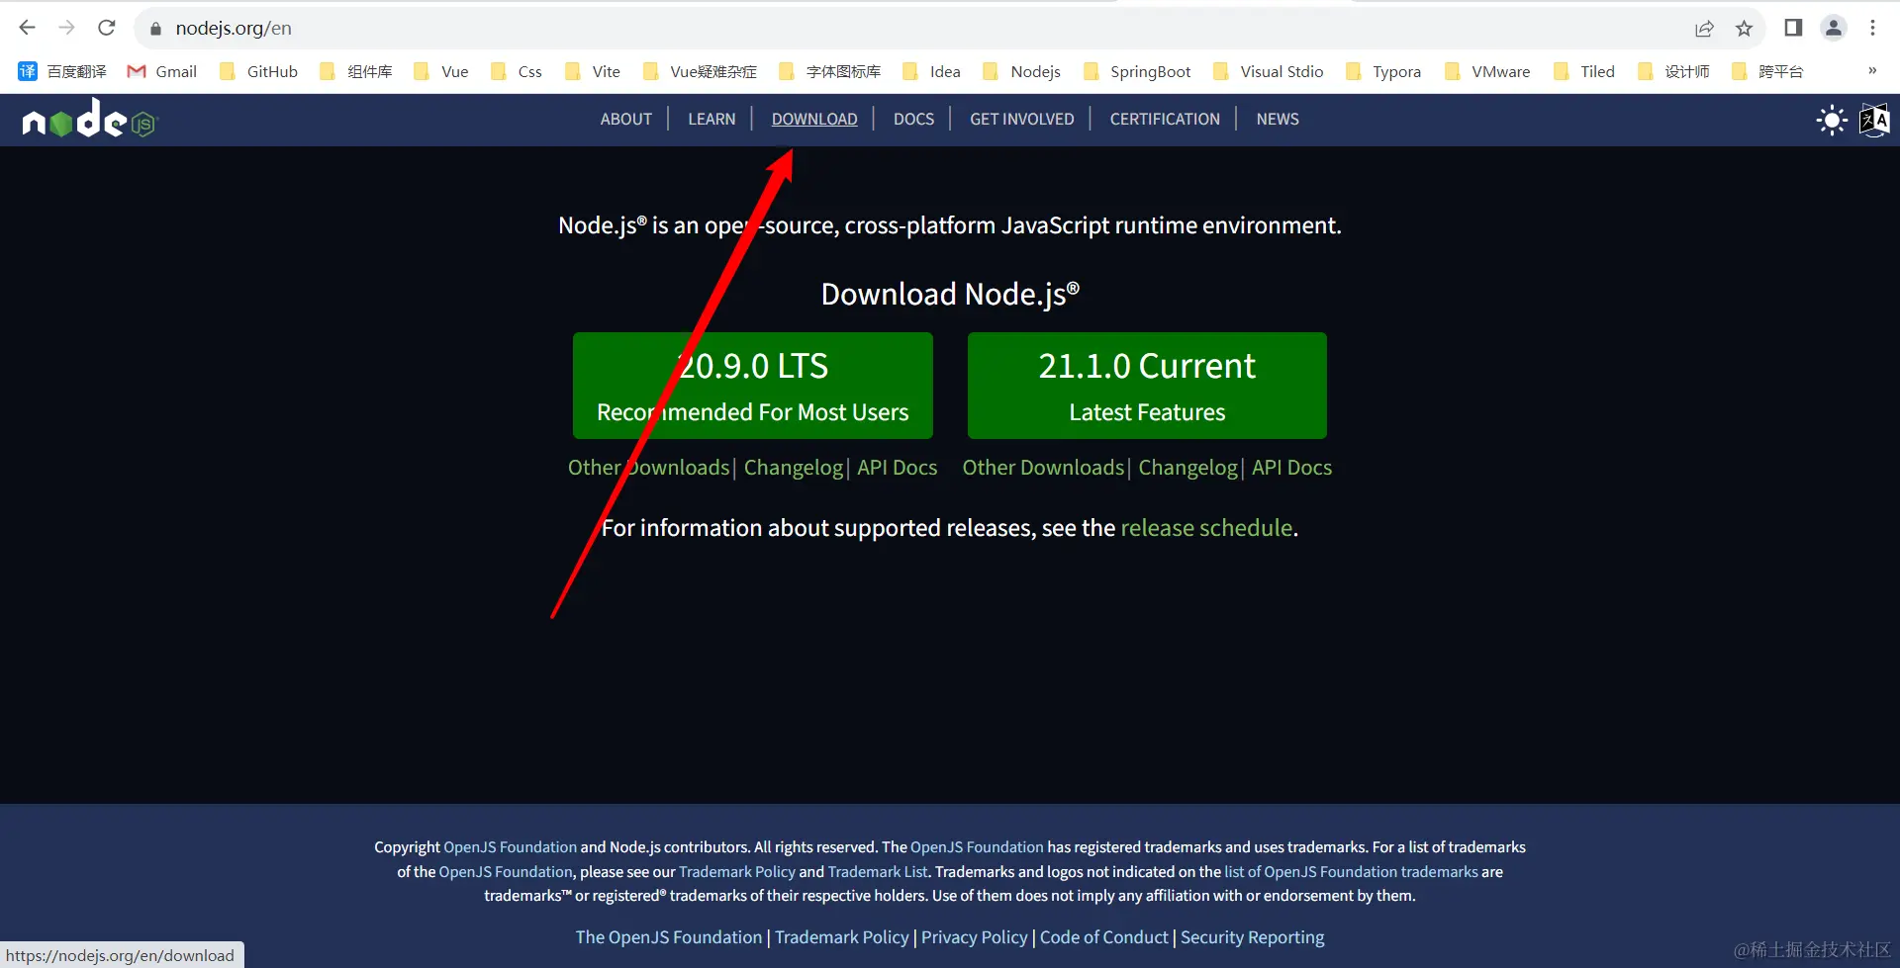
Task: Open the Vue疑难杂症 bookmark folder
Action: click(x=700, y=71)
